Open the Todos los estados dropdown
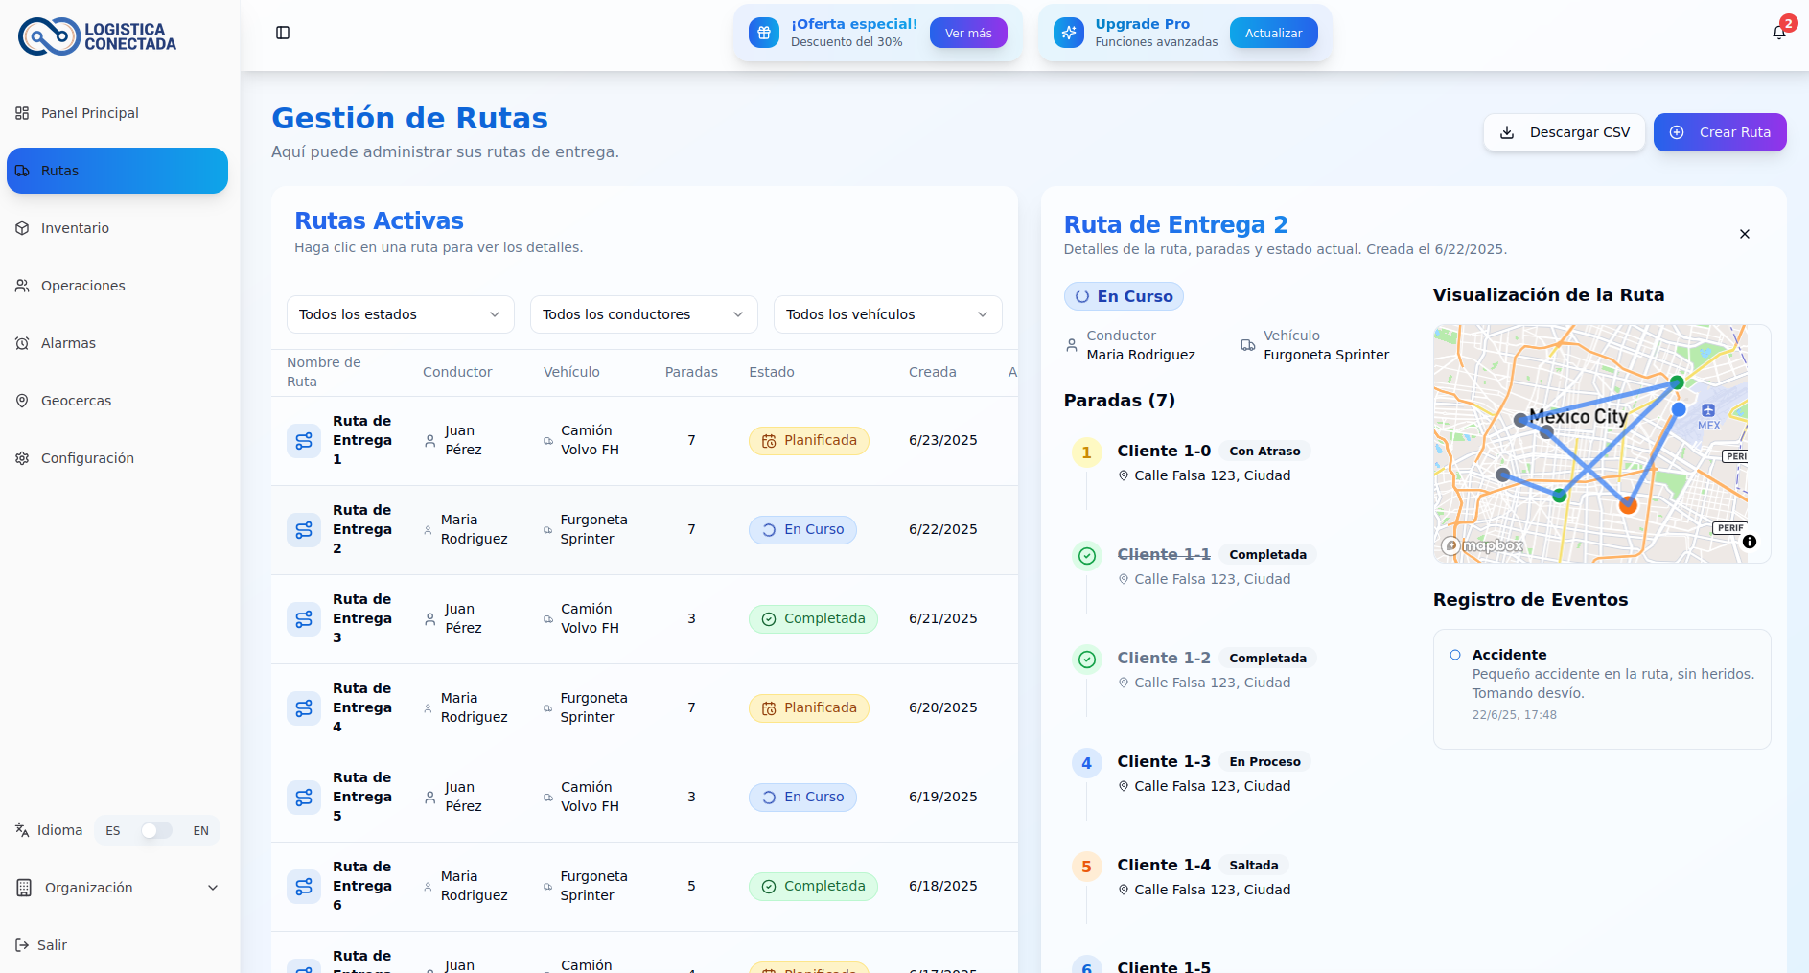1809x973 pixels. pyautogui.click(x=400, y=314)
